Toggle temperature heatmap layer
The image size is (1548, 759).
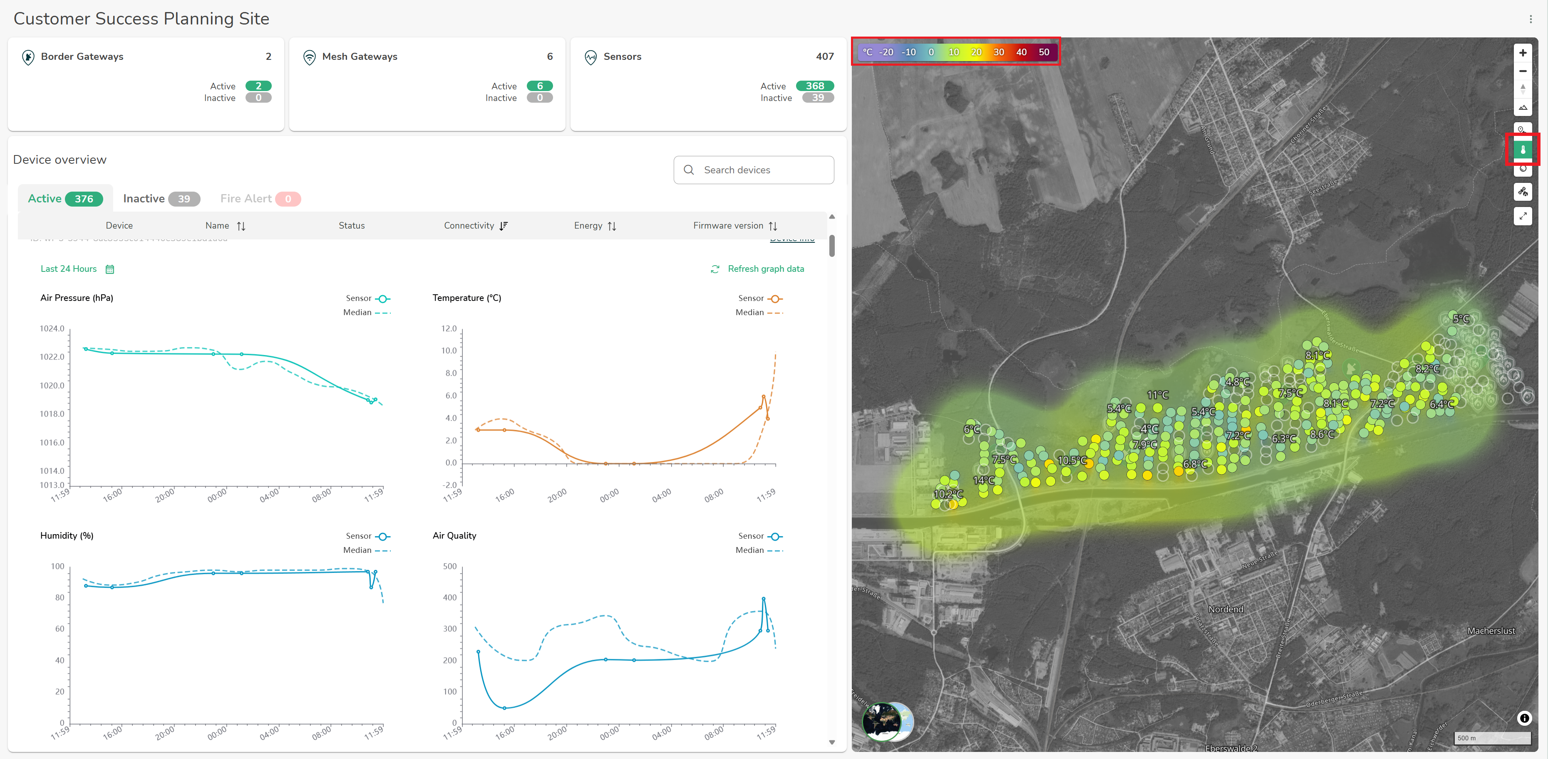[x=1522, y=150]
